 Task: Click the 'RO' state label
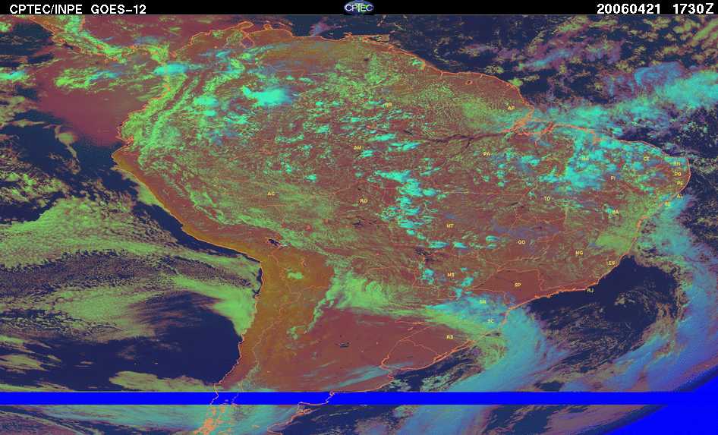pyautogui.click(x=364, y=201)
